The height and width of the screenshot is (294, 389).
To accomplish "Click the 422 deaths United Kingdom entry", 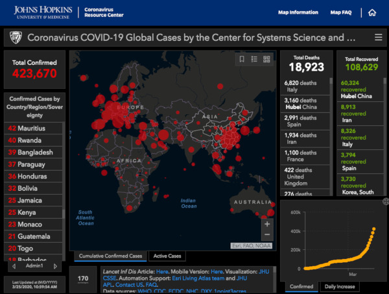I will 305,177.
